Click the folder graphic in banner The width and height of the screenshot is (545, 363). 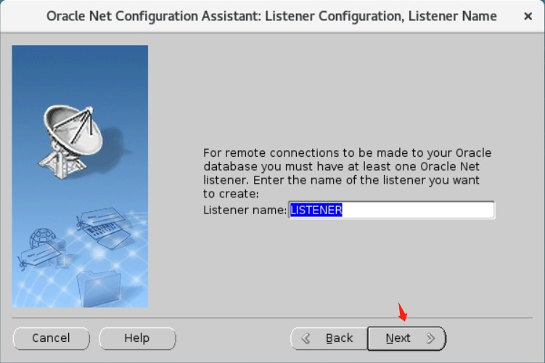pos(99,288)
